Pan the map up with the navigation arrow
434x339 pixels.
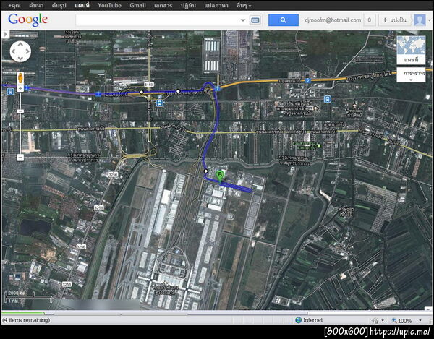pyautogui.click(x=20, y=45)
